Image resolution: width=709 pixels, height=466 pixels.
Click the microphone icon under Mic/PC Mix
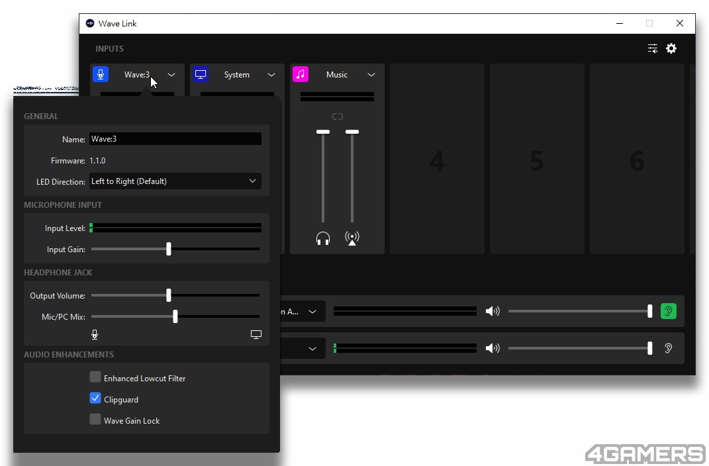pos(95,334)
